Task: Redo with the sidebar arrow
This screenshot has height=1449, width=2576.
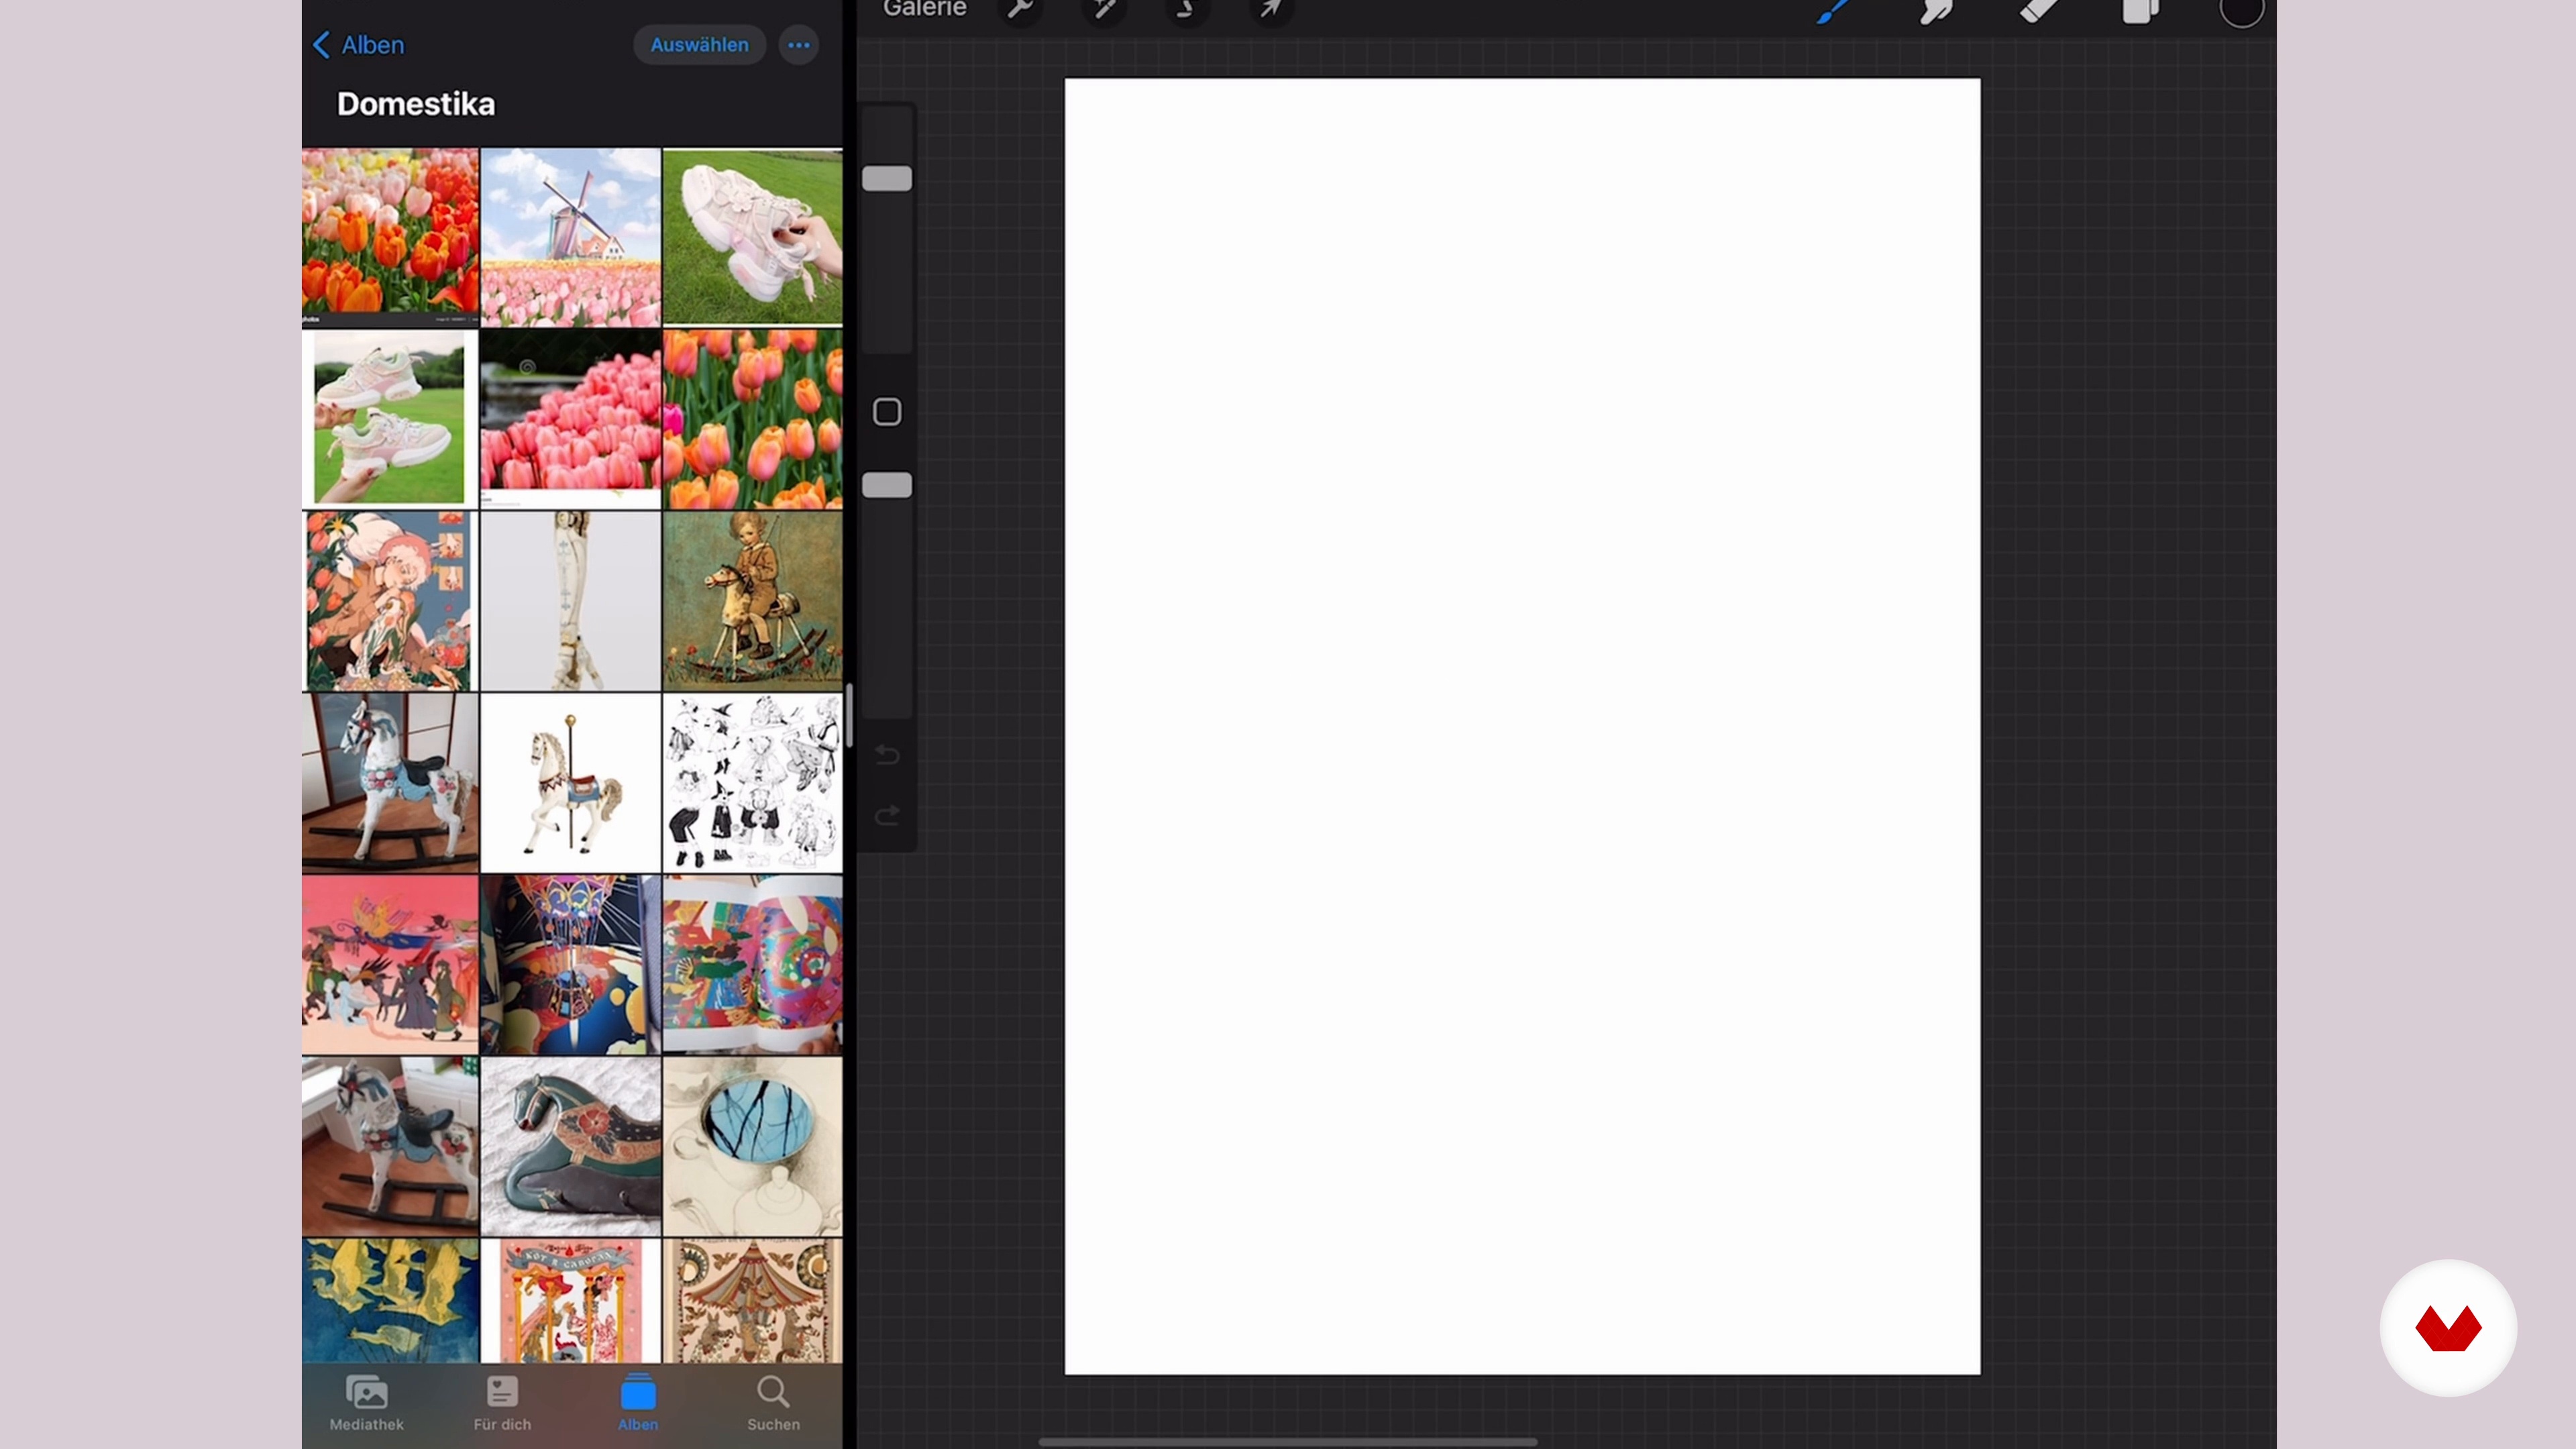Action: [887, 817]
